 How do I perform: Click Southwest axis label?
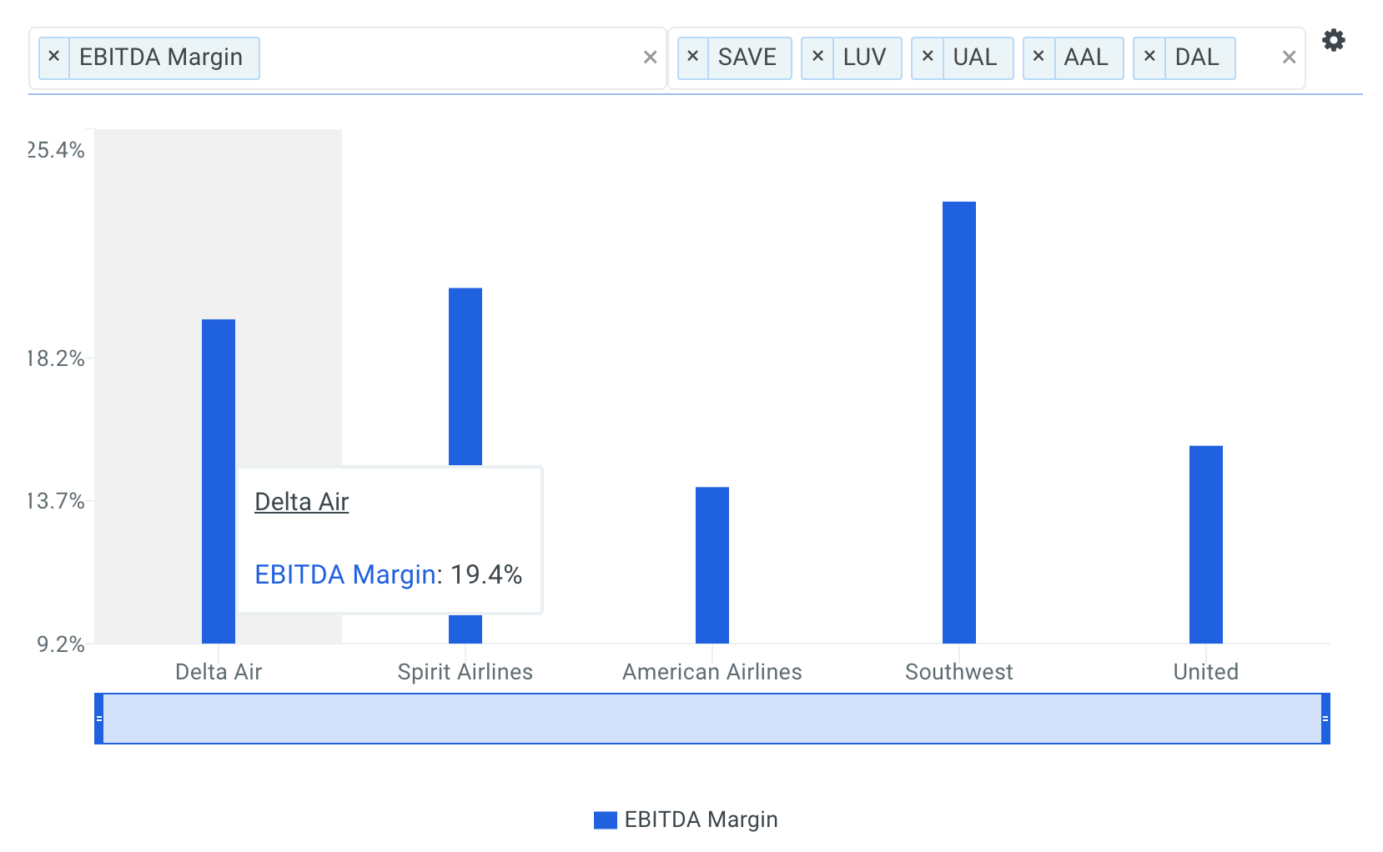(959, 672)
